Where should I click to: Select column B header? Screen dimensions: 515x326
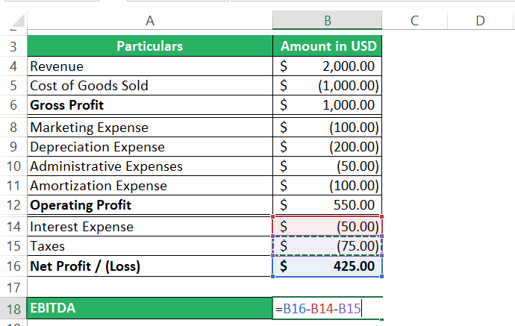pyautogui.click(x=328, y=22)
